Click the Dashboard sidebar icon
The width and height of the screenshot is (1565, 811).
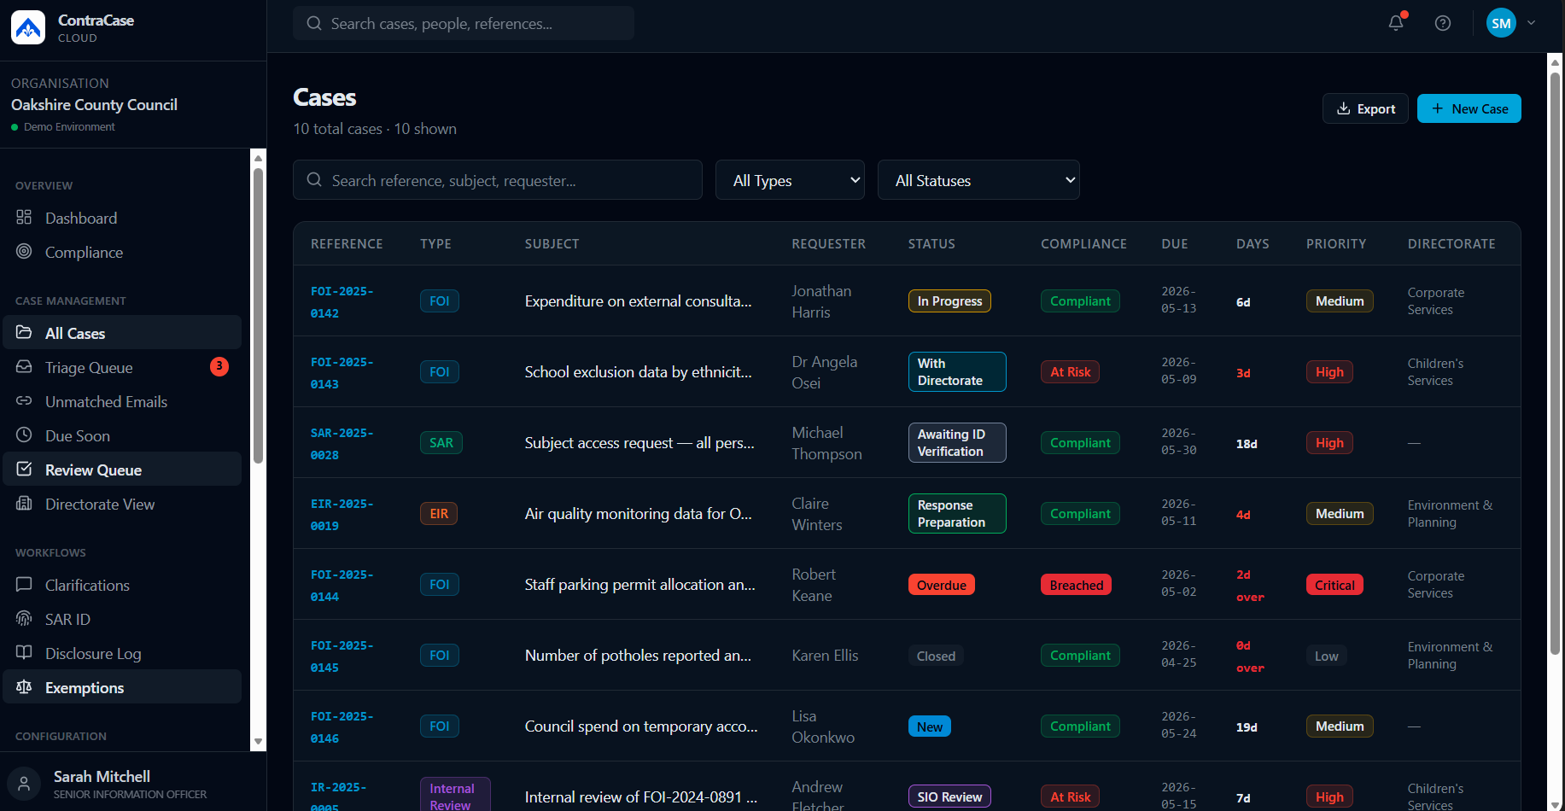point(24,217)
